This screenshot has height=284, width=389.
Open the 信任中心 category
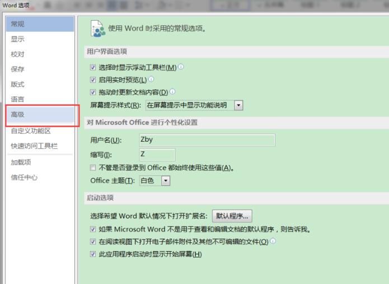40,177
